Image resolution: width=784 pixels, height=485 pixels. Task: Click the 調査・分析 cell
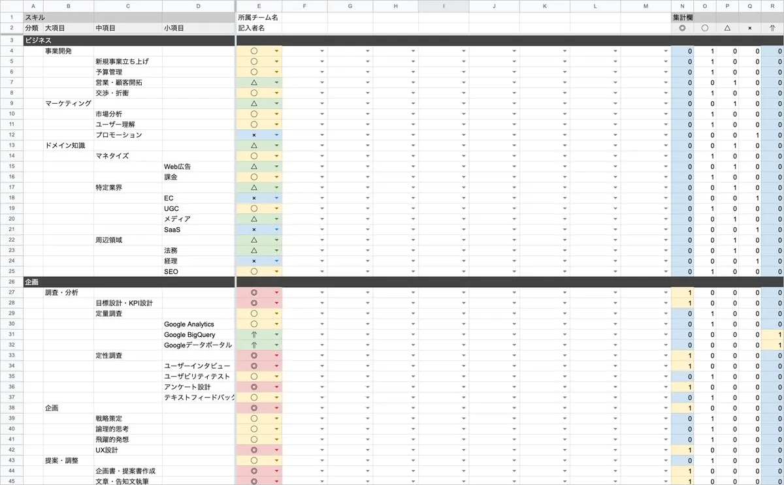coord(69,292)
